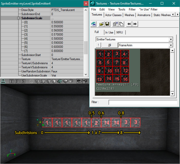
Task: Open the FrameAnim group dropdown
Action: coord(171,45)
